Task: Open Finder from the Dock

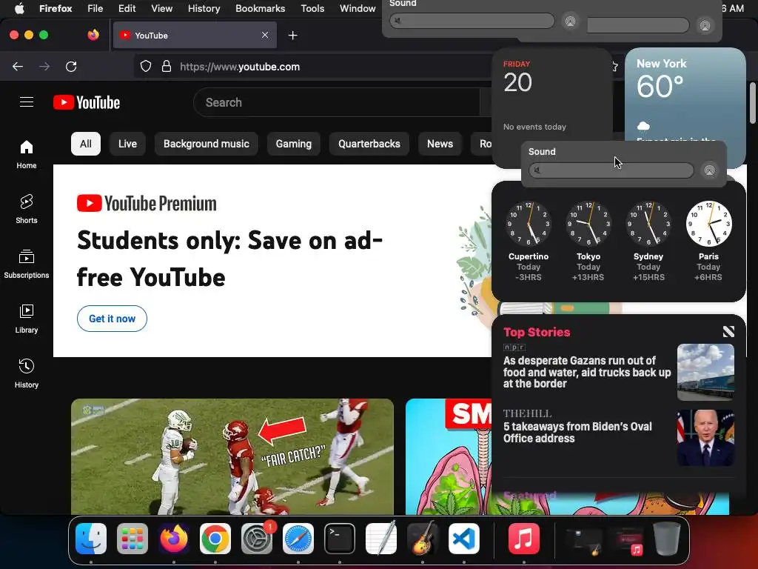Action: point(91,538)
